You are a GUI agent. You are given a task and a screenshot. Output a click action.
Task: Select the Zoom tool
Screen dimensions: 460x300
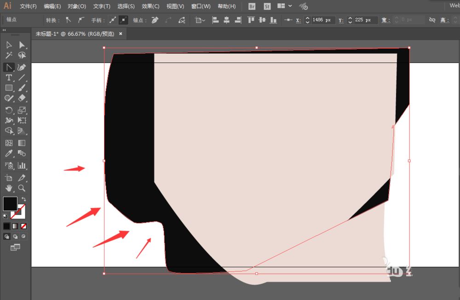click(x=21, y=188)
